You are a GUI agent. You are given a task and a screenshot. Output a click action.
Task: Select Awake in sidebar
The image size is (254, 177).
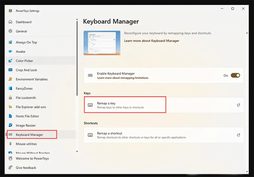point(41,51)
